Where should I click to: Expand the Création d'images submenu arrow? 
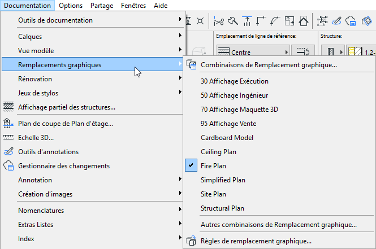pos(180,193)
